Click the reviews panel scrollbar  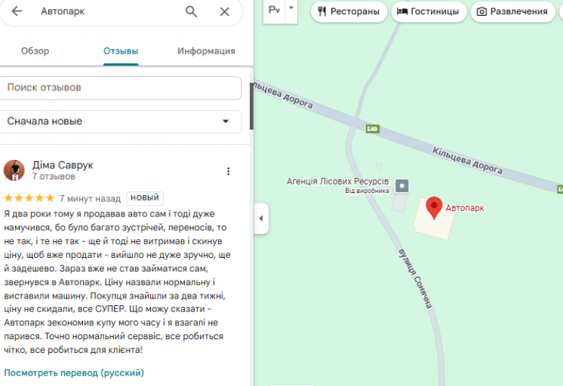251,106
